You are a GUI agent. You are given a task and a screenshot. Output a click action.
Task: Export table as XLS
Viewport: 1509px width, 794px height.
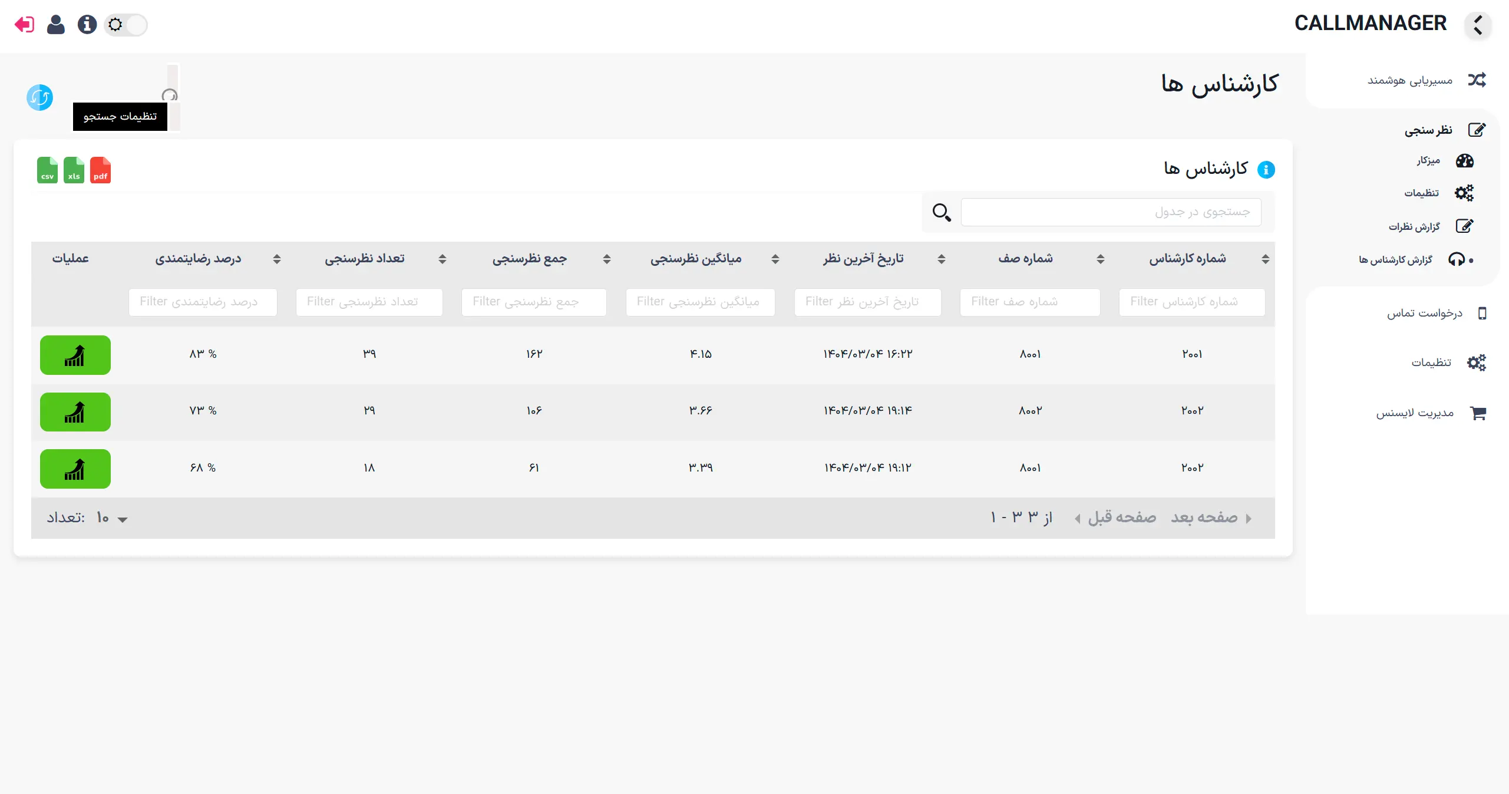coord(74,170)
